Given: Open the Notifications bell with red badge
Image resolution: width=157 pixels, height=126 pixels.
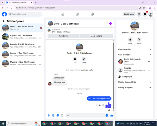Looking at the screenshot, I should coord(145,14).
